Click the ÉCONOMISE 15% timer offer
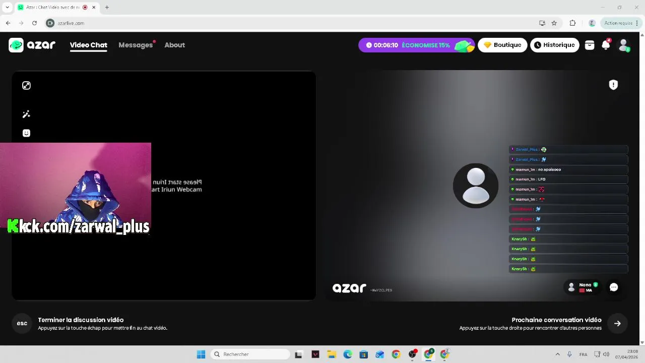The width and height of the screenshot is (645, 363). pos(416,45)
